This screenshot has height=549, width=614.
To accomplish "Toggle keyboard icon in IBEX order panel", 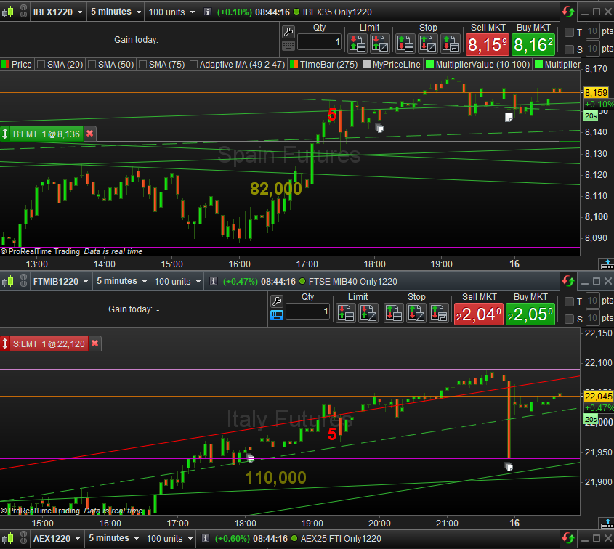I will point(288,46).
